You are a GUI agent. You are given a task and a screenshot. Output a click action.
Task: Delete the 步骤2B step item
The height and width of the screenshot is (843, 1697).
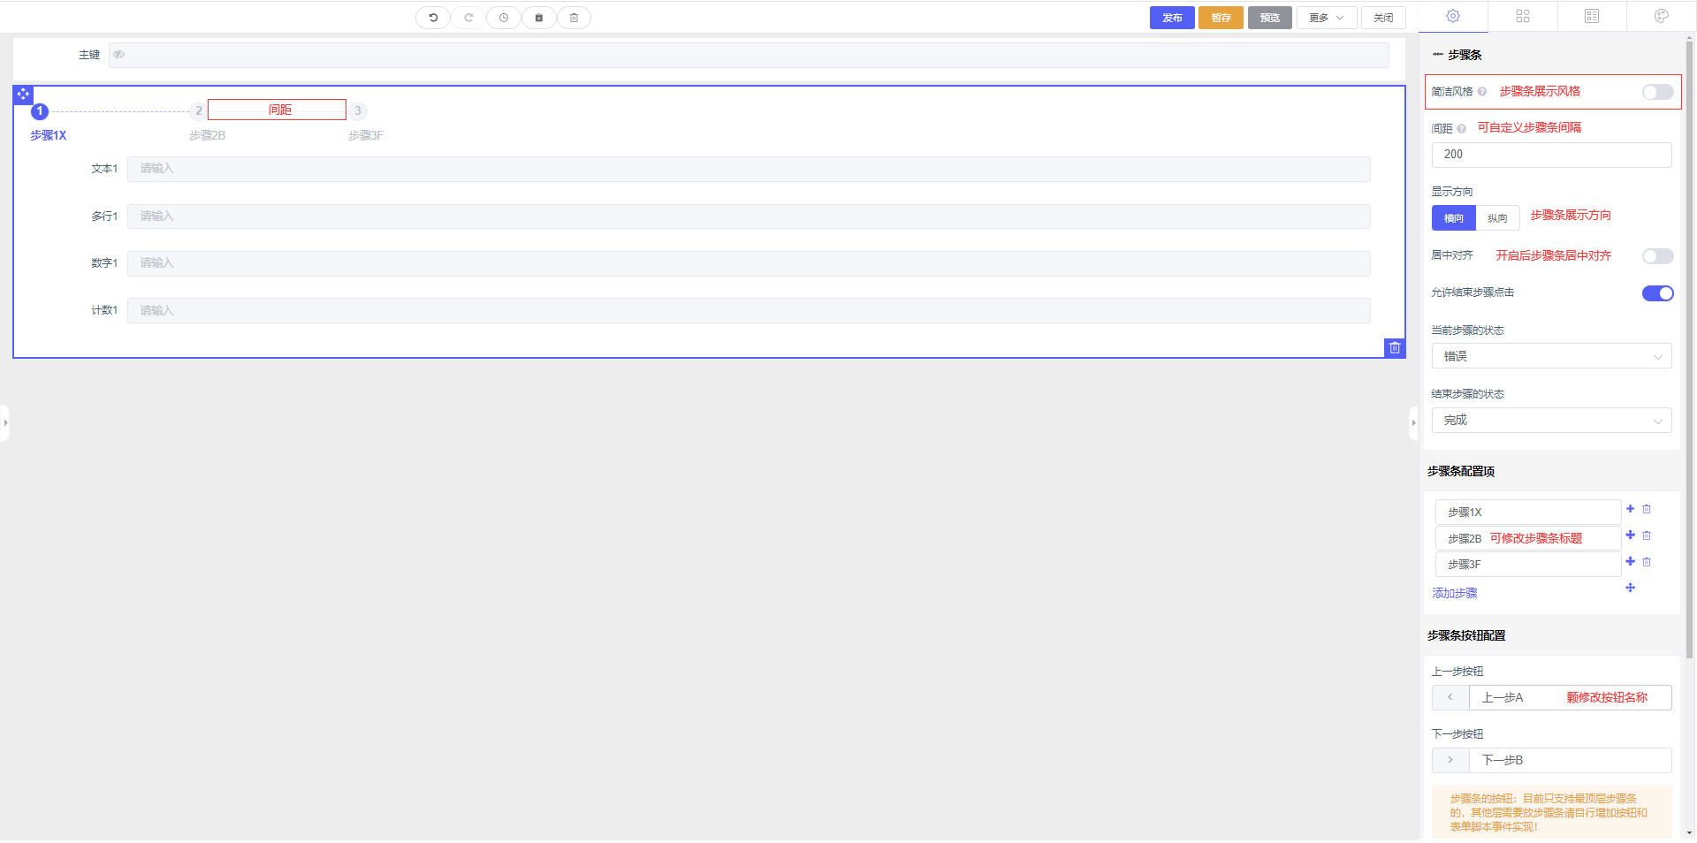pos(1647,535)
